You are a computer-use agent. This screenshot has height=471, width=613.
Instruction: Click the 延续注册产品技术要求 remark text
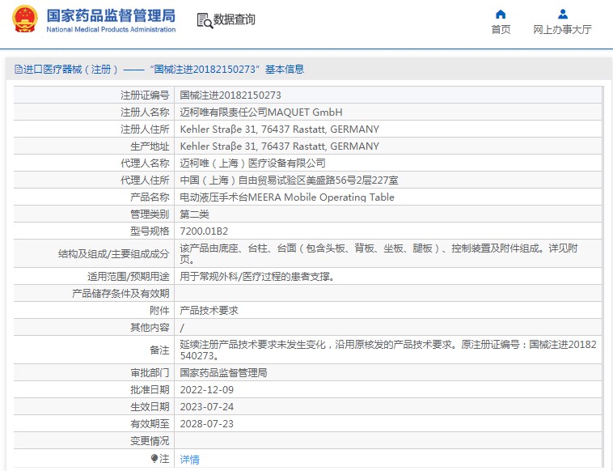[388, 350]
